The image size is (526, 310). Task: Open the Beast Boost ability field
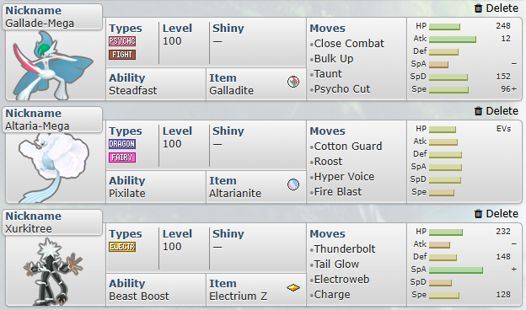click(x=156, y=290)
